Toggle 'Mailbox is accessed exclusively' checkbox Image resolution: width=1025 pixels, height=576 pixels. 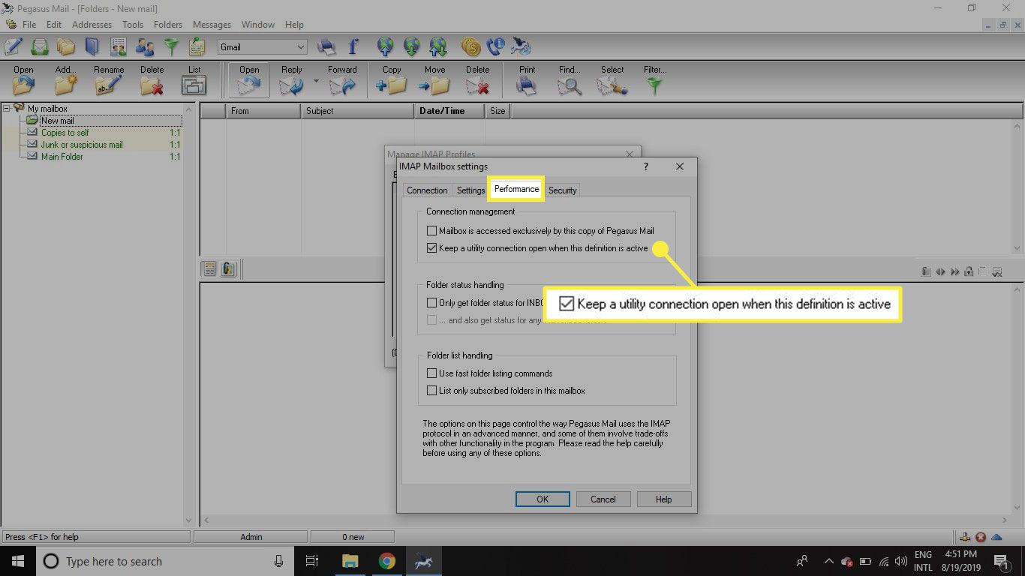[x=431, y=231]
